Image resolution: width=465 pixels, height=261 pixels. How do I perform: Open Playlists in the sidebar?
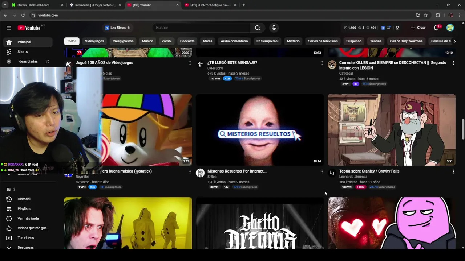tap(24, 209)
